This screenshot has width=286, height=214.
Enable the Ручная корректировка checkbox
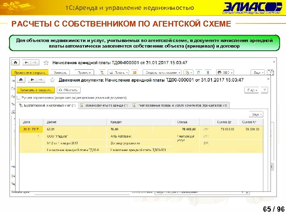coord(18,98)
